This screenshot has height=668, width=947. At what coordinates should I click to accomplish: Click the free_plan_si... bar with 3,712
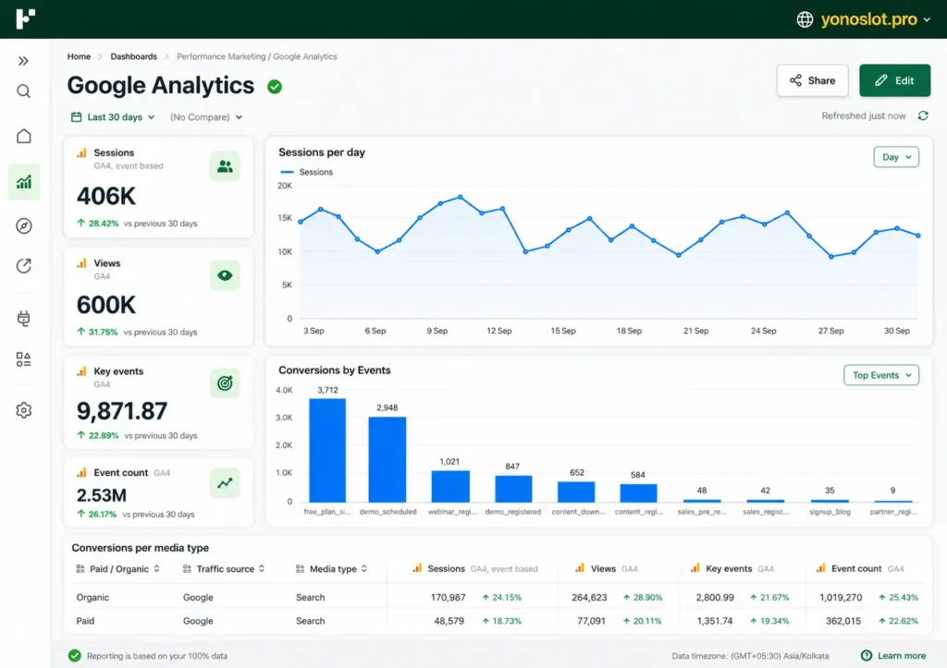coord(327,450)
